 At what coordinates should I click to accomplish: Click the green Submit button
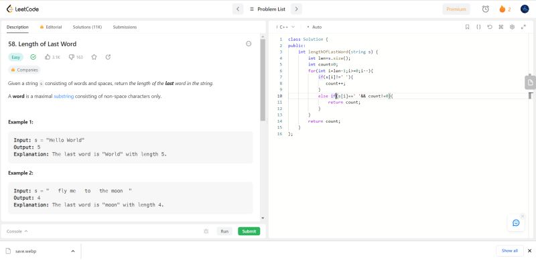(249, 231)
